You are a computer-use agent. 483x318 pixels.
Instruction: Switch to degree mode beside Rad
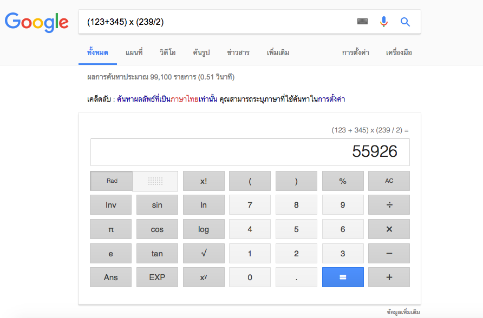(155, 181)
